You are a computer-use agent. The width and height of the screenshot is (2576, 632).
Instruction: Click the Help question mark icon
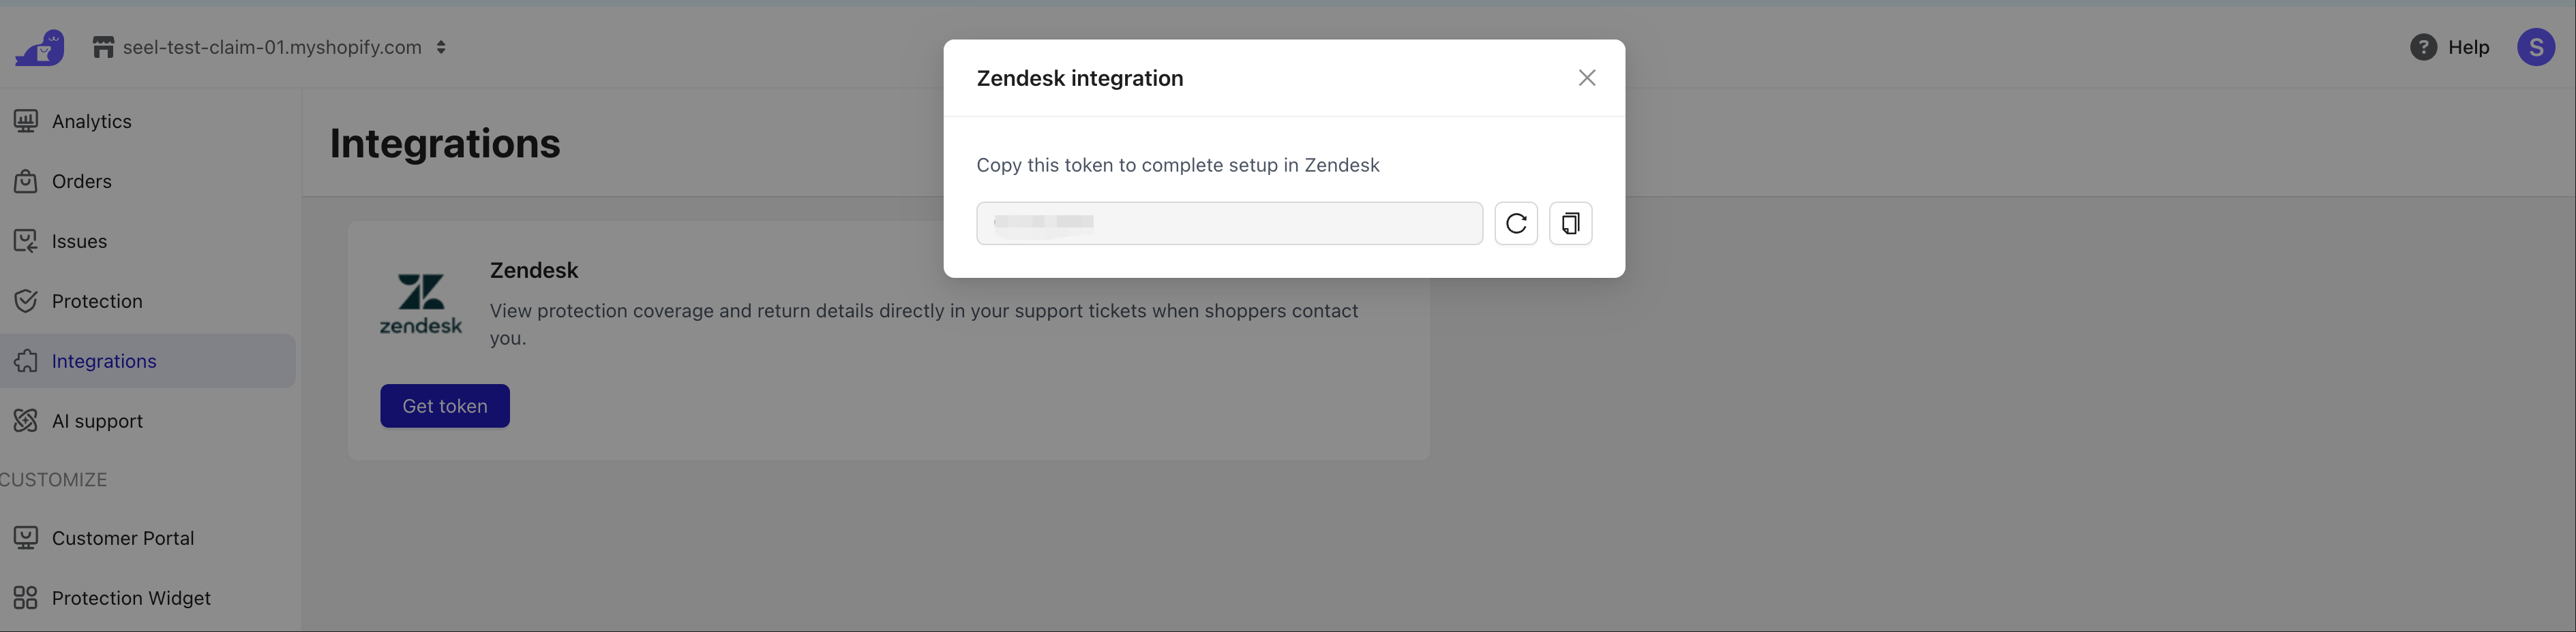pyautogui.click(x=2423, y=47)
